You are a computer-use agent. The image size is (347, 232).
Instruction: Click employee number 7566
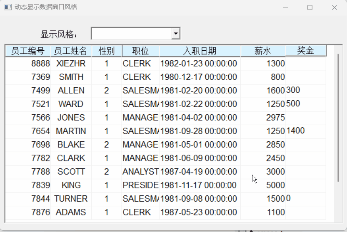click(40, 118)
